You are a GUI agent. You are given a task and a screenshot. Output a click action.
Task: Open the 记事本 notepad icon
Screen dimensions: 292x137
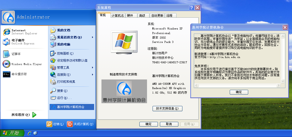[x=6, y=54]
